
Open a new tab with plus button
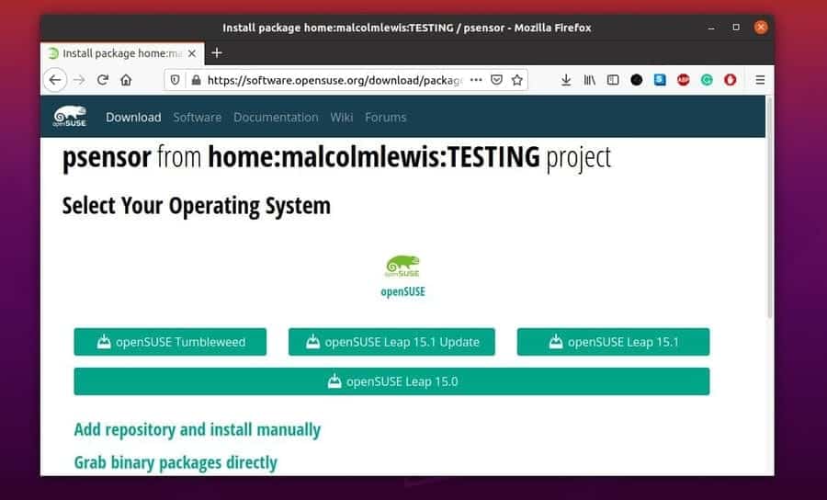click(x=217, y=52)
